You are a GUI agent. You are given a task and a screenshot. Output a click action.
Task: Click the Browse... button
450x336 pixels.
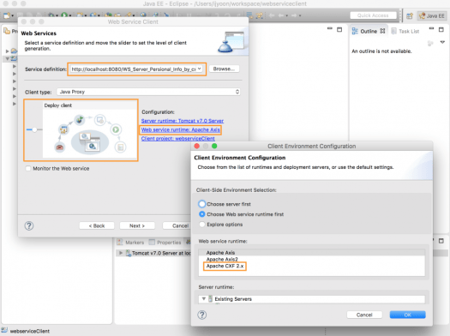[x=224, y=69]
